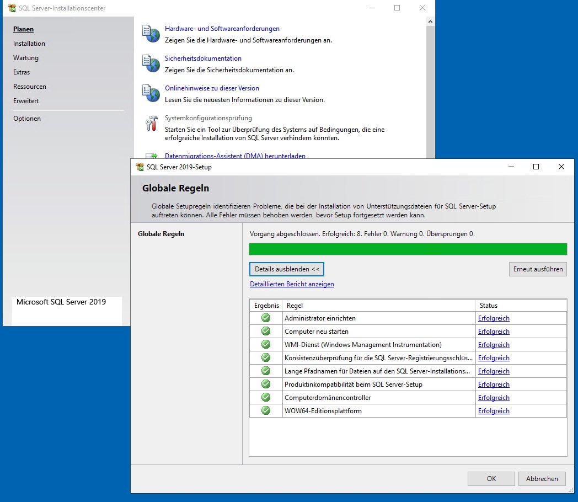Image resolution: width=578 pixels, height=502 pixels.
Task: Click the scrollbar up arrow in Installationscenter
Action: pyautogui.click(x=430, y=21)
